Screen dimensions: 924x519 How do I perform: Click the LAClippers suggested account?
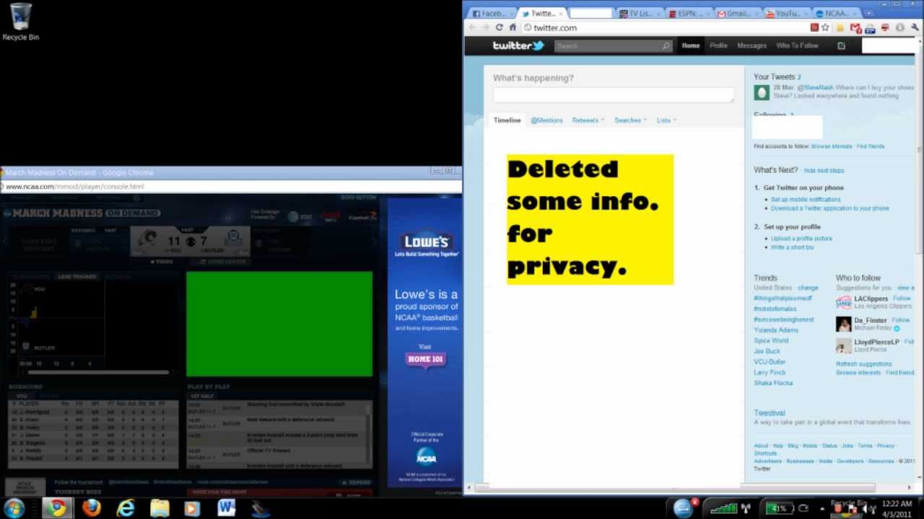(871, 298)
